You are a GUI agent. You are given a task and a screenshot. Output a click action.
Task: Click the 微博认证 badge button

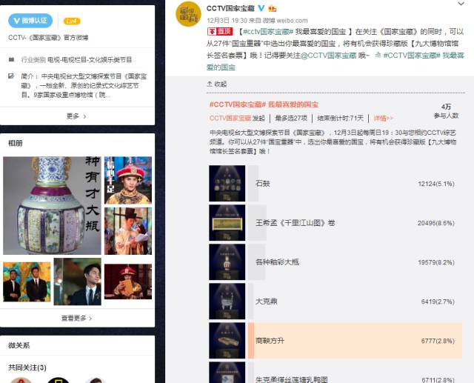pos(30,21)
